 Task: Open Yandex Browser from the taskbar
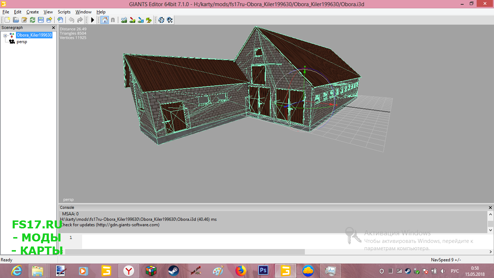click(128, 271)
